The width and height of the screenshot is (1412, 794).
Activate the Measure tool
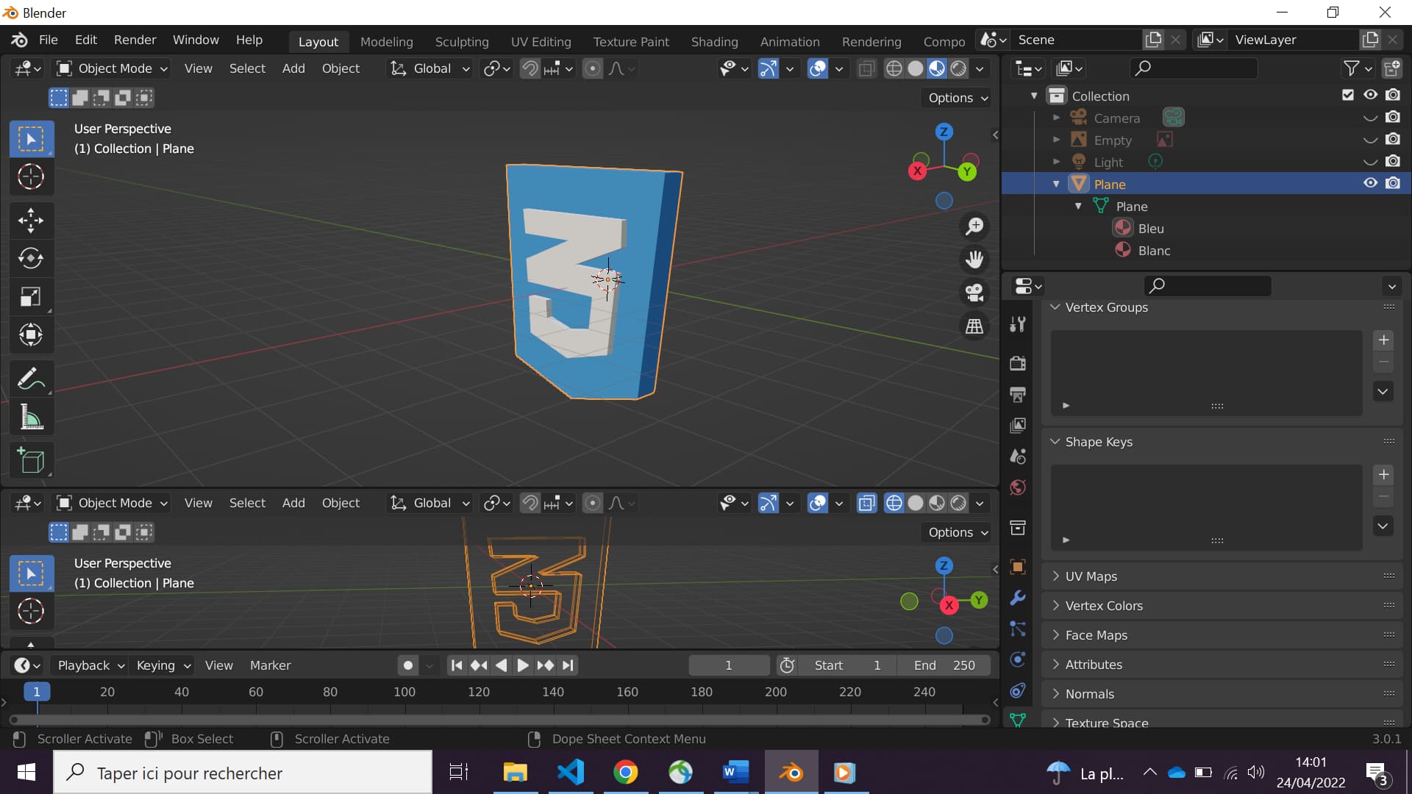tap(31, 417)
